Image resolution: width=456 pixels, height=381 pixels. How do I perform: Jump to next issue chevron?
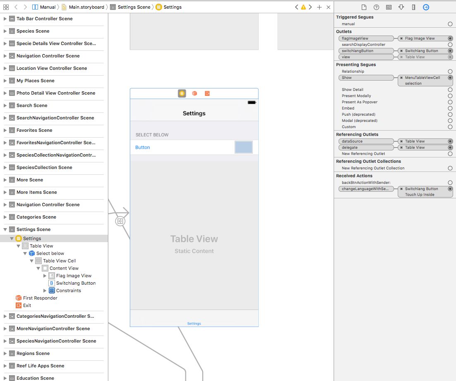[x=310, y=7]
